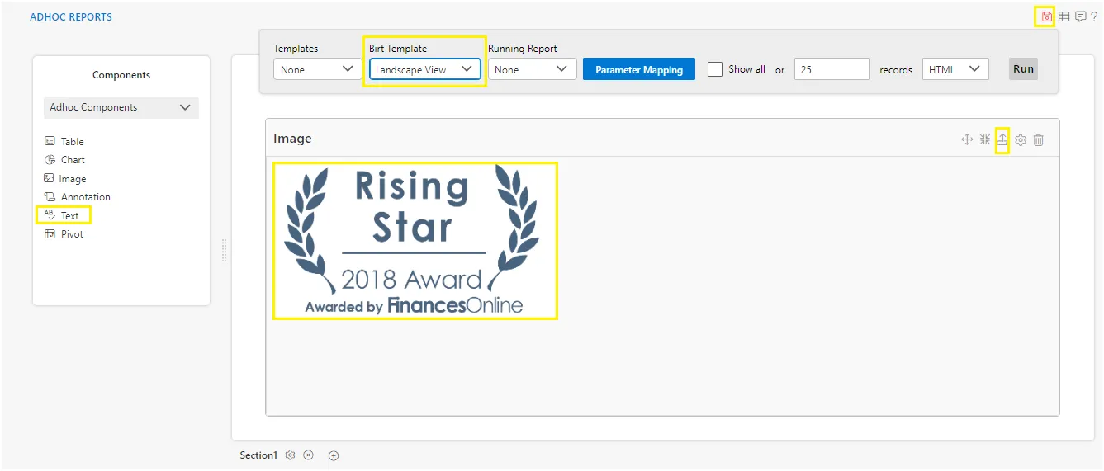Click the red save report icon

tap(1046, 16)
